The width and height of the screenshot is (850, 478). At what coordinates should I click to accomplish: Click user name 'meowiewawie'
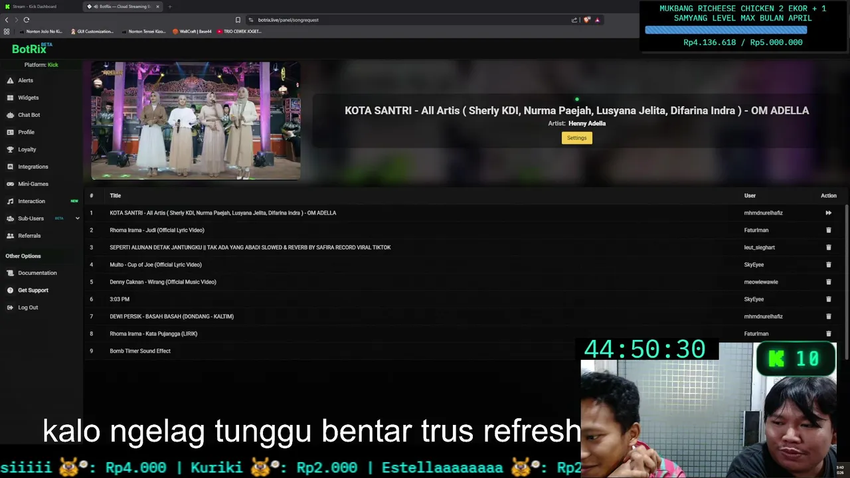(761, 282)
